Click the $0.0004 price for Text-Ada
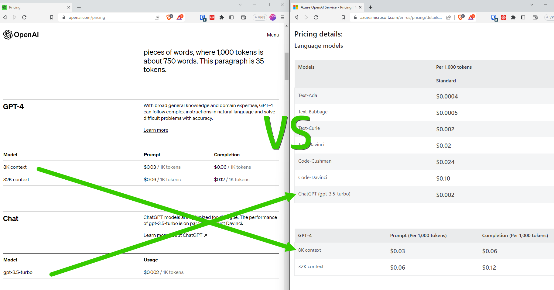Screen dimensions: 554x290 [x=447, y=96]
